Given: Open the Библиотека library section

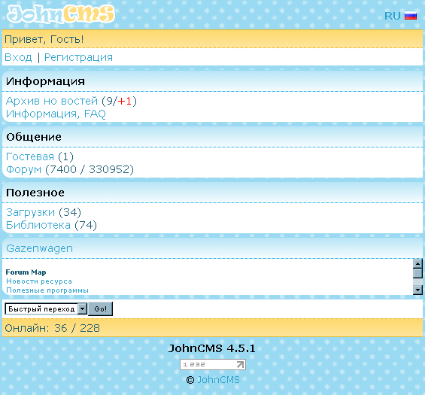Looking at the screenshot, I should pos(38,225).
